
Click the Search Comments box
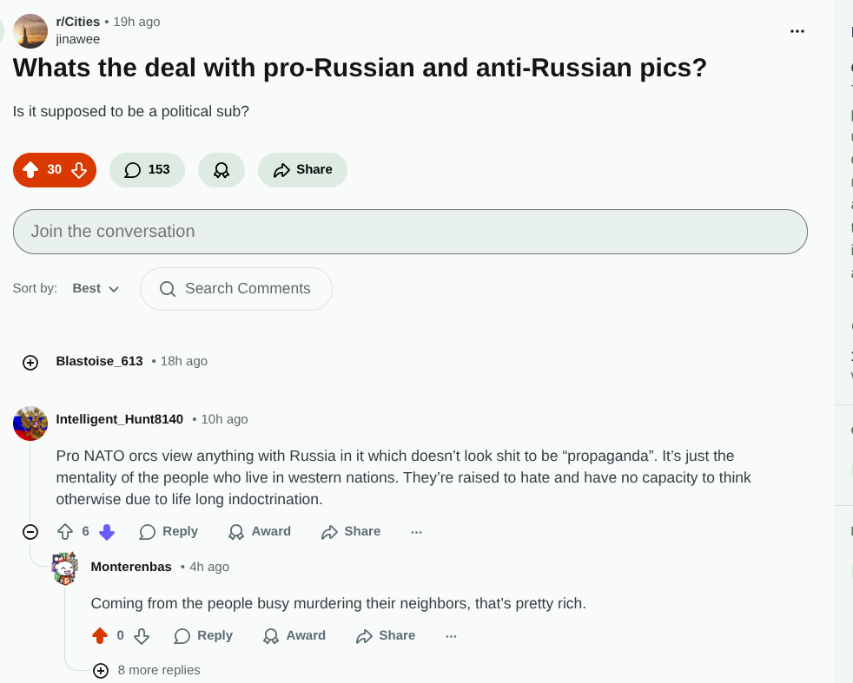click(236, 289)
